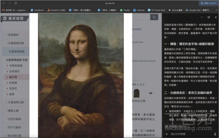
Task: Open the Gmail inbox bookmark
Action: click(14, 10)
